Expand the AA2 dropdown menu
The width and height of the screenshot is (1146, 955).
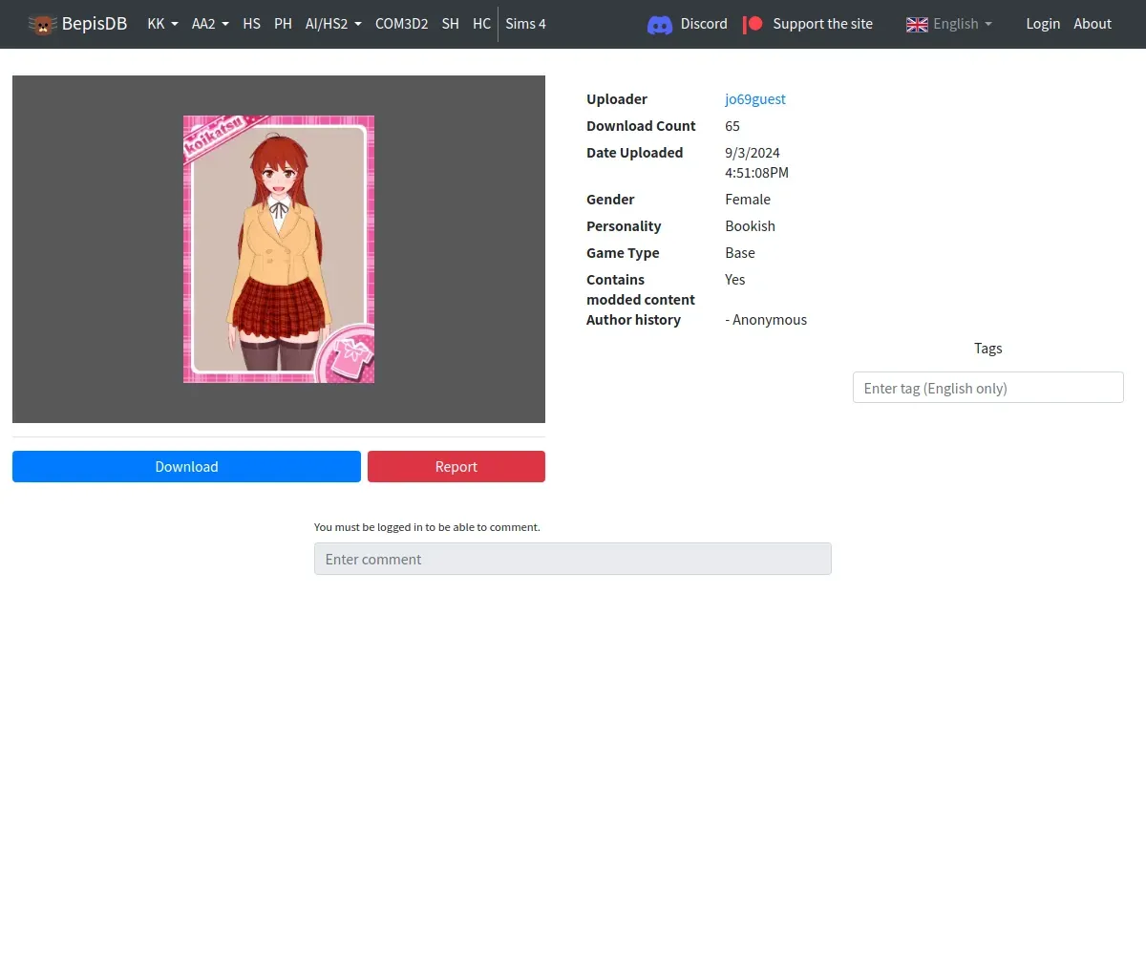(x=210, y=24)
